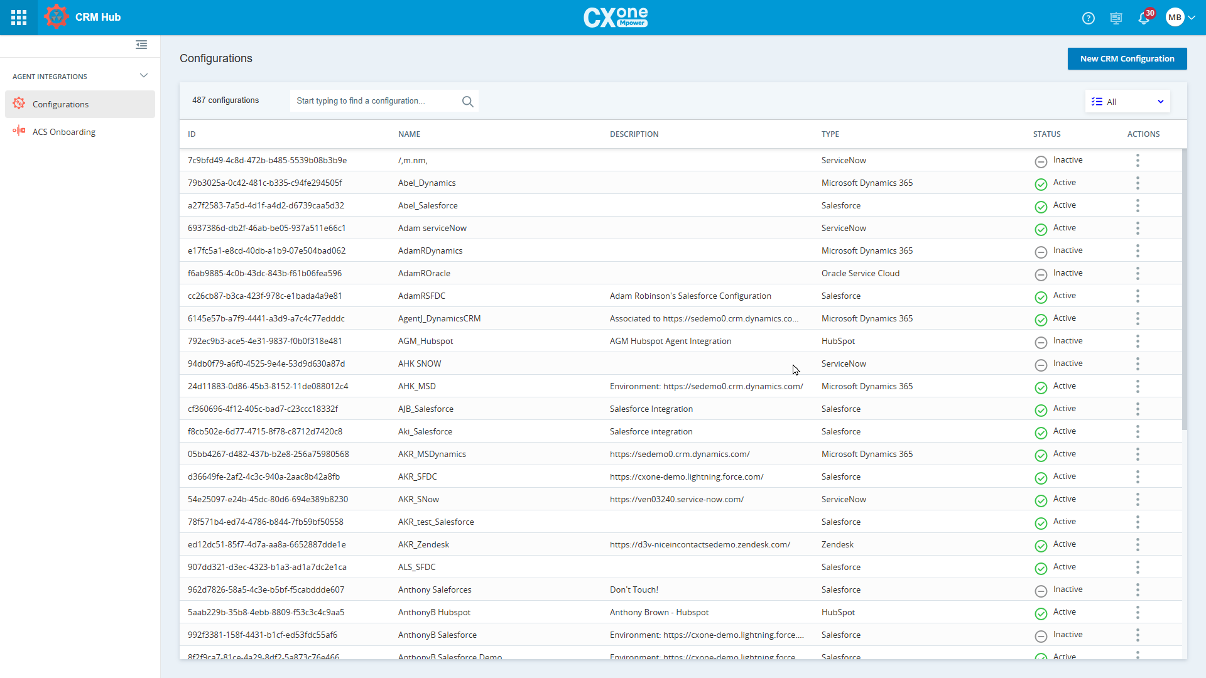1206x678 pixels.
Task: Click the configuration search field
Action: click(371, 100)
